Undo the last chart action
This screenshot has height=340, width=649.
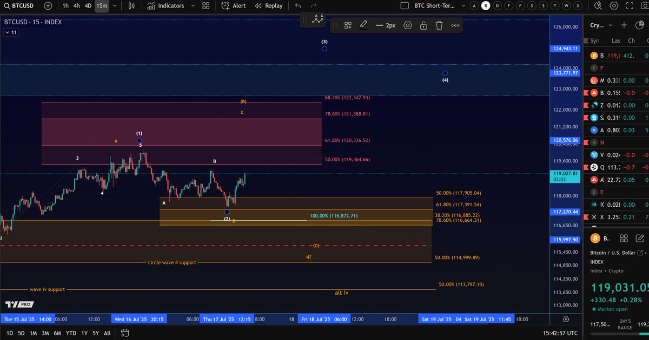click(x=298, y=5)
